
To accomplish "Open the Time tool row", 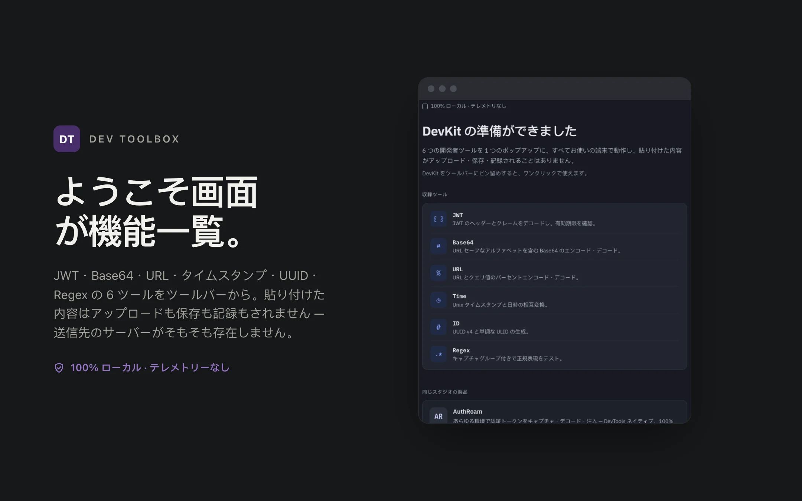I will [x=555, y=300].
